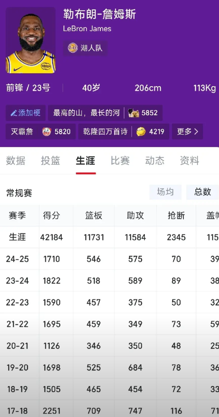Select the 生涯 career totals row label
The width and height of the screenshot is (219, 417).
17,237
